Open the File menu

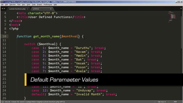(2, 5)
